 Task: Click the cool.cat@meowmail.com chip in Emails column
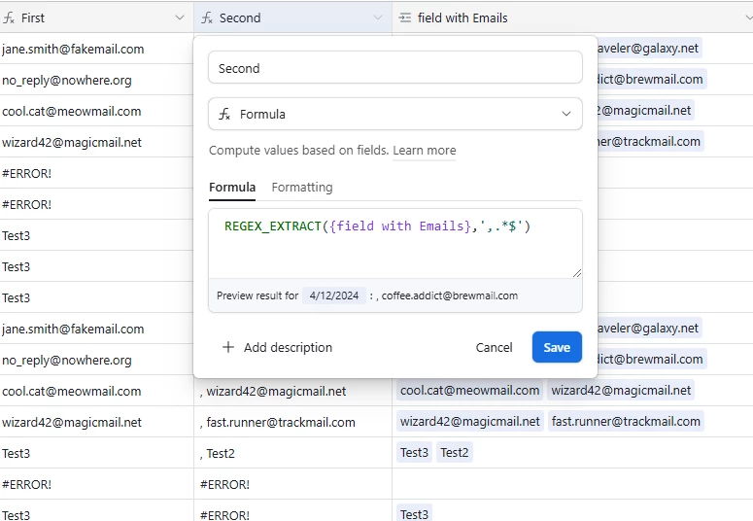pos(469,391)
